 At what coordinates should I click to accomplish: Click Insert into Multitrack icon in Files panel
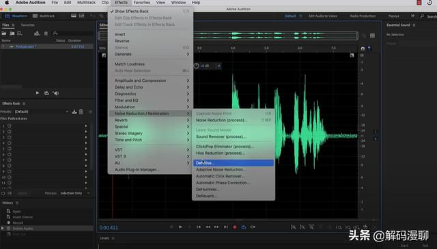[37, 33]
